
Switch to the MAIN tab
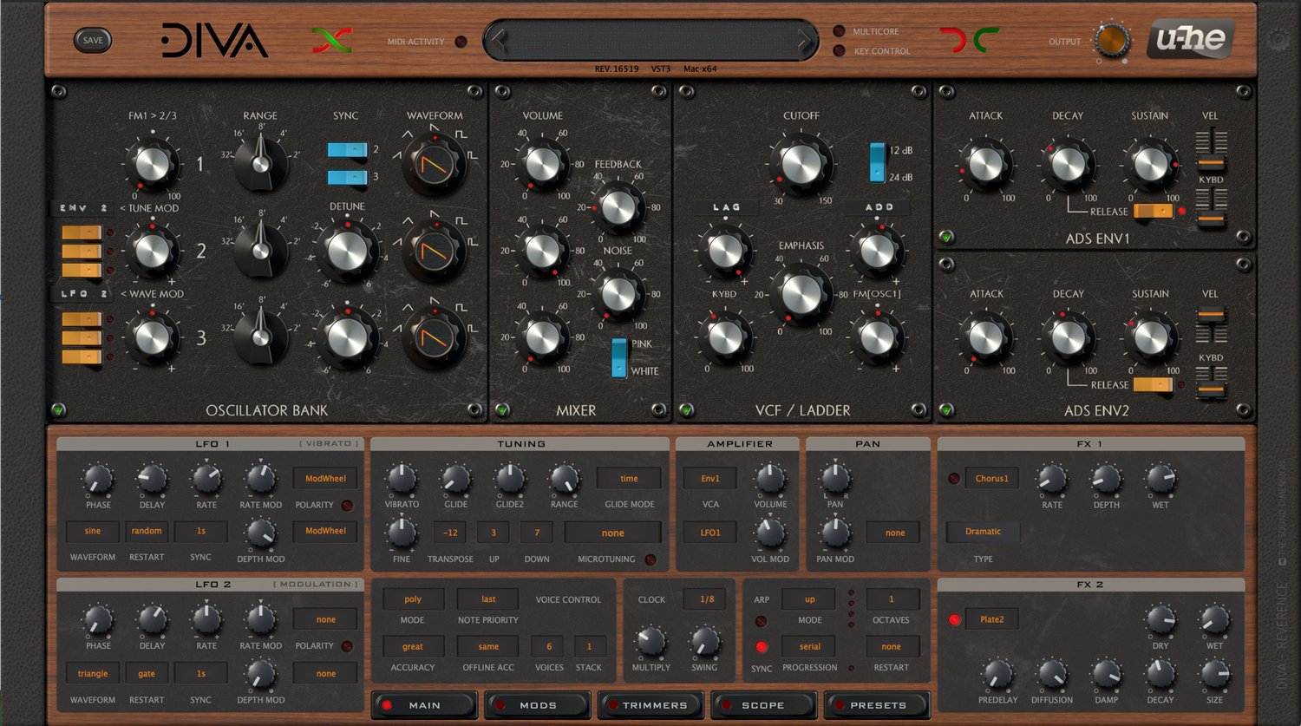(x=424, y=705)
